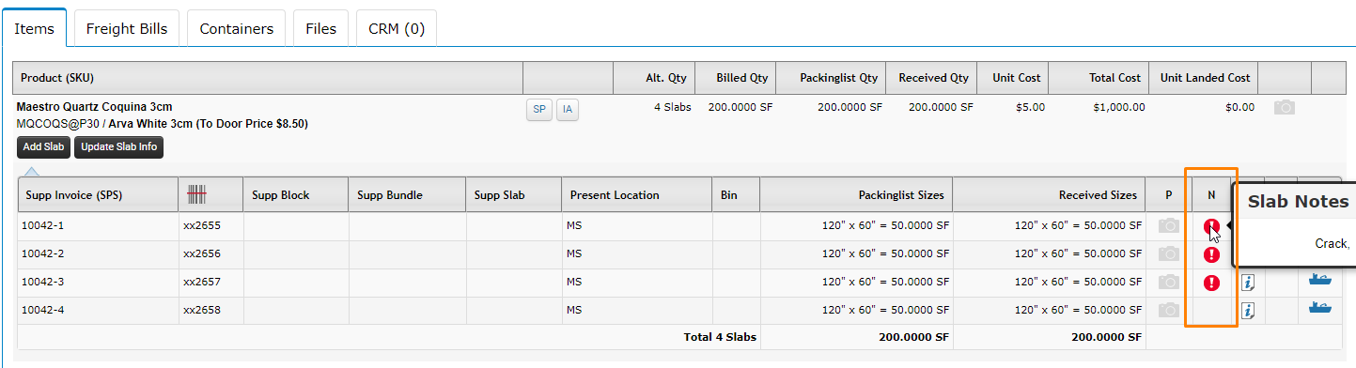The width and height of the screenshot is (1356, 368).
Task: Open the CRM (0) tab
Action: (x=397, y=28)
